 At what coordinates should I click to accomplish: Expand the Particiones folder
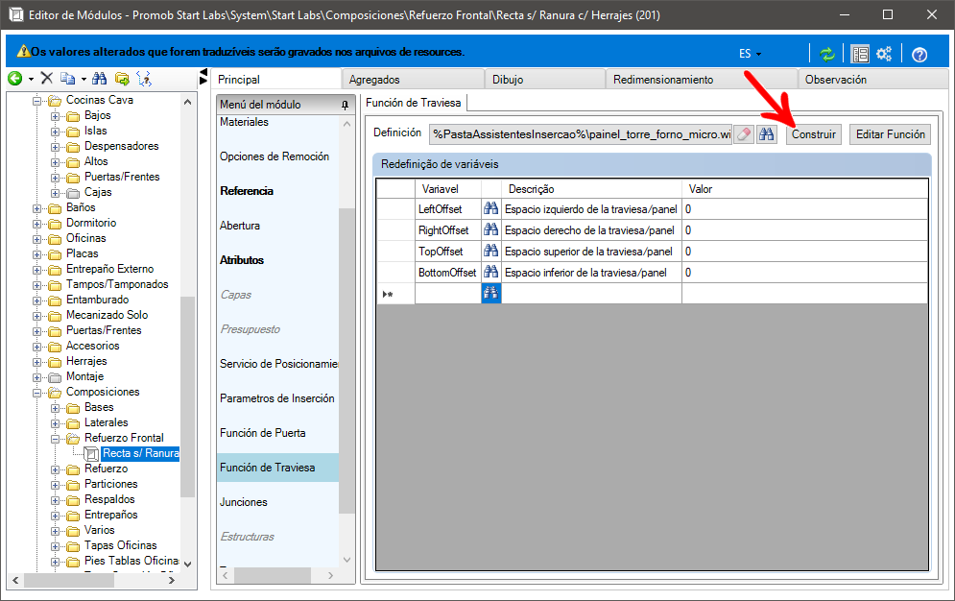pos(55,485)
